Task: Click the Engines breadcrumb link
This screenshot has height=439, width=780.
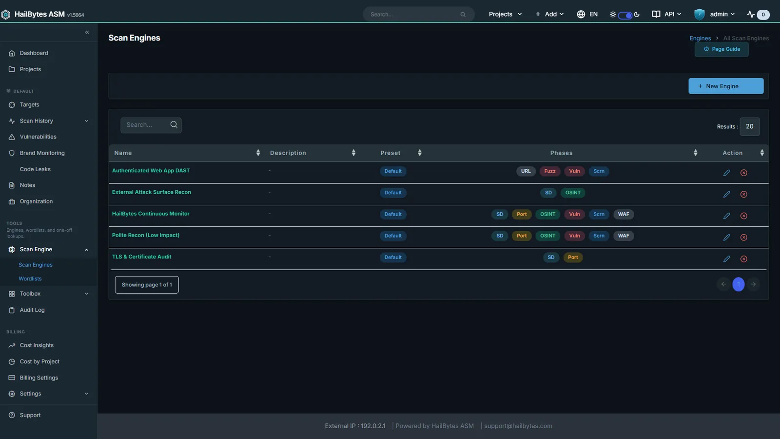Action: point(700,38)
